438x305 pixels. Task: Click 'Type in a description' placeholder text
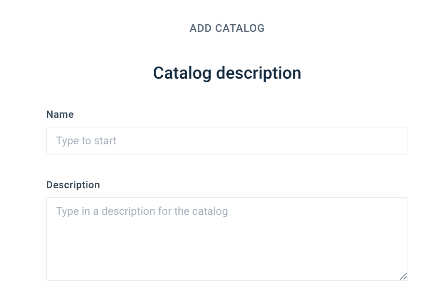[142, 211]
